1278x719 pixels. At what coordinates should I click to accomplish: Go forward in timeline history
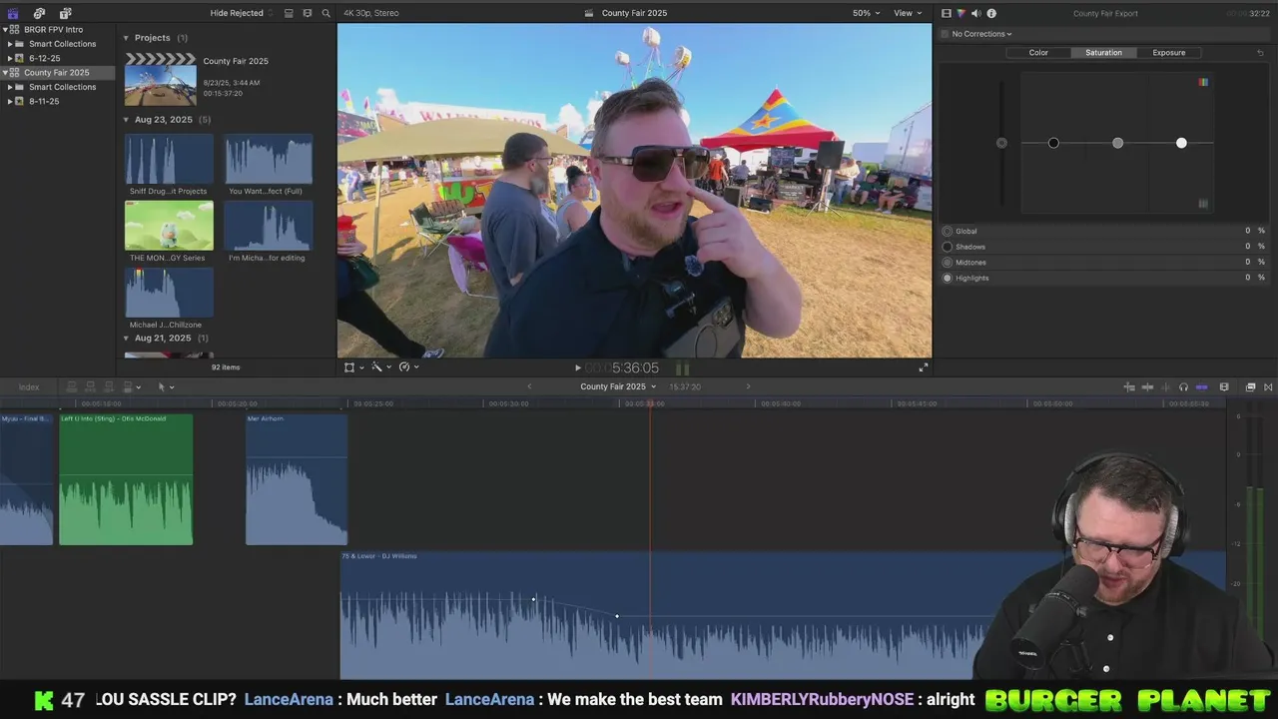point(748,386)
